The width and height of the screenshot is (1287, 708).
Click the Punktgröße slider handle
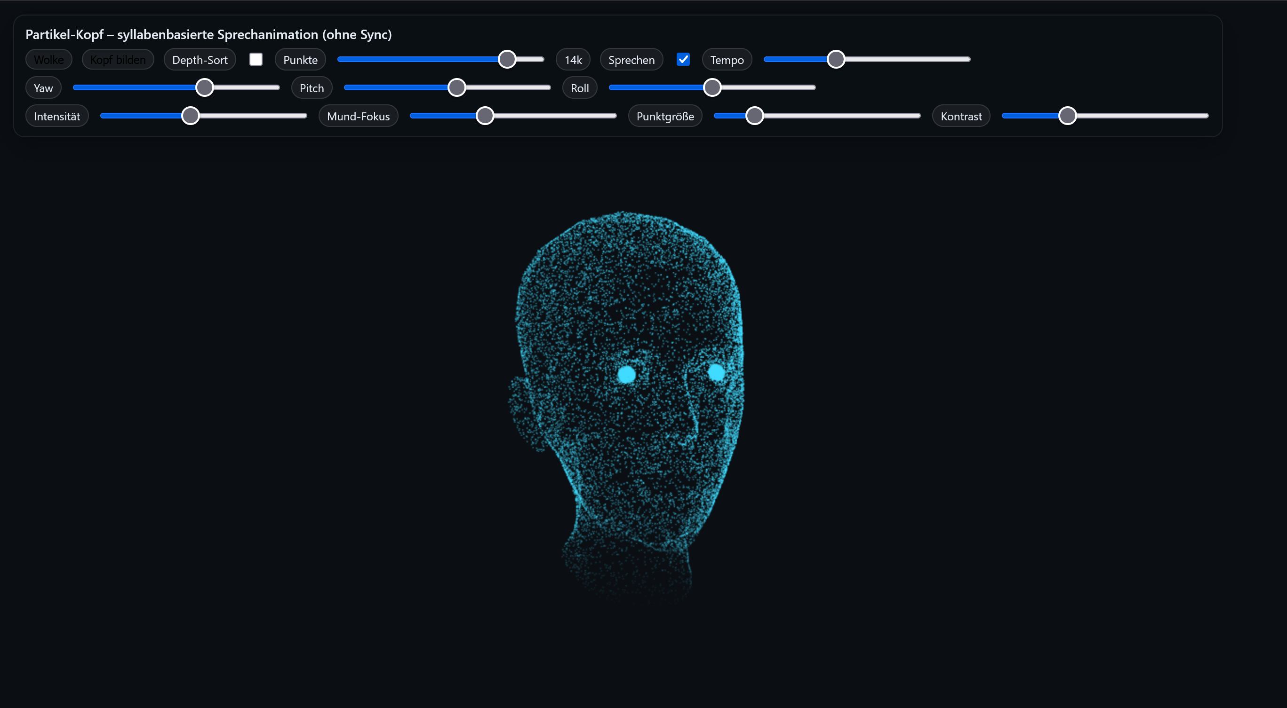pos(754,116)
